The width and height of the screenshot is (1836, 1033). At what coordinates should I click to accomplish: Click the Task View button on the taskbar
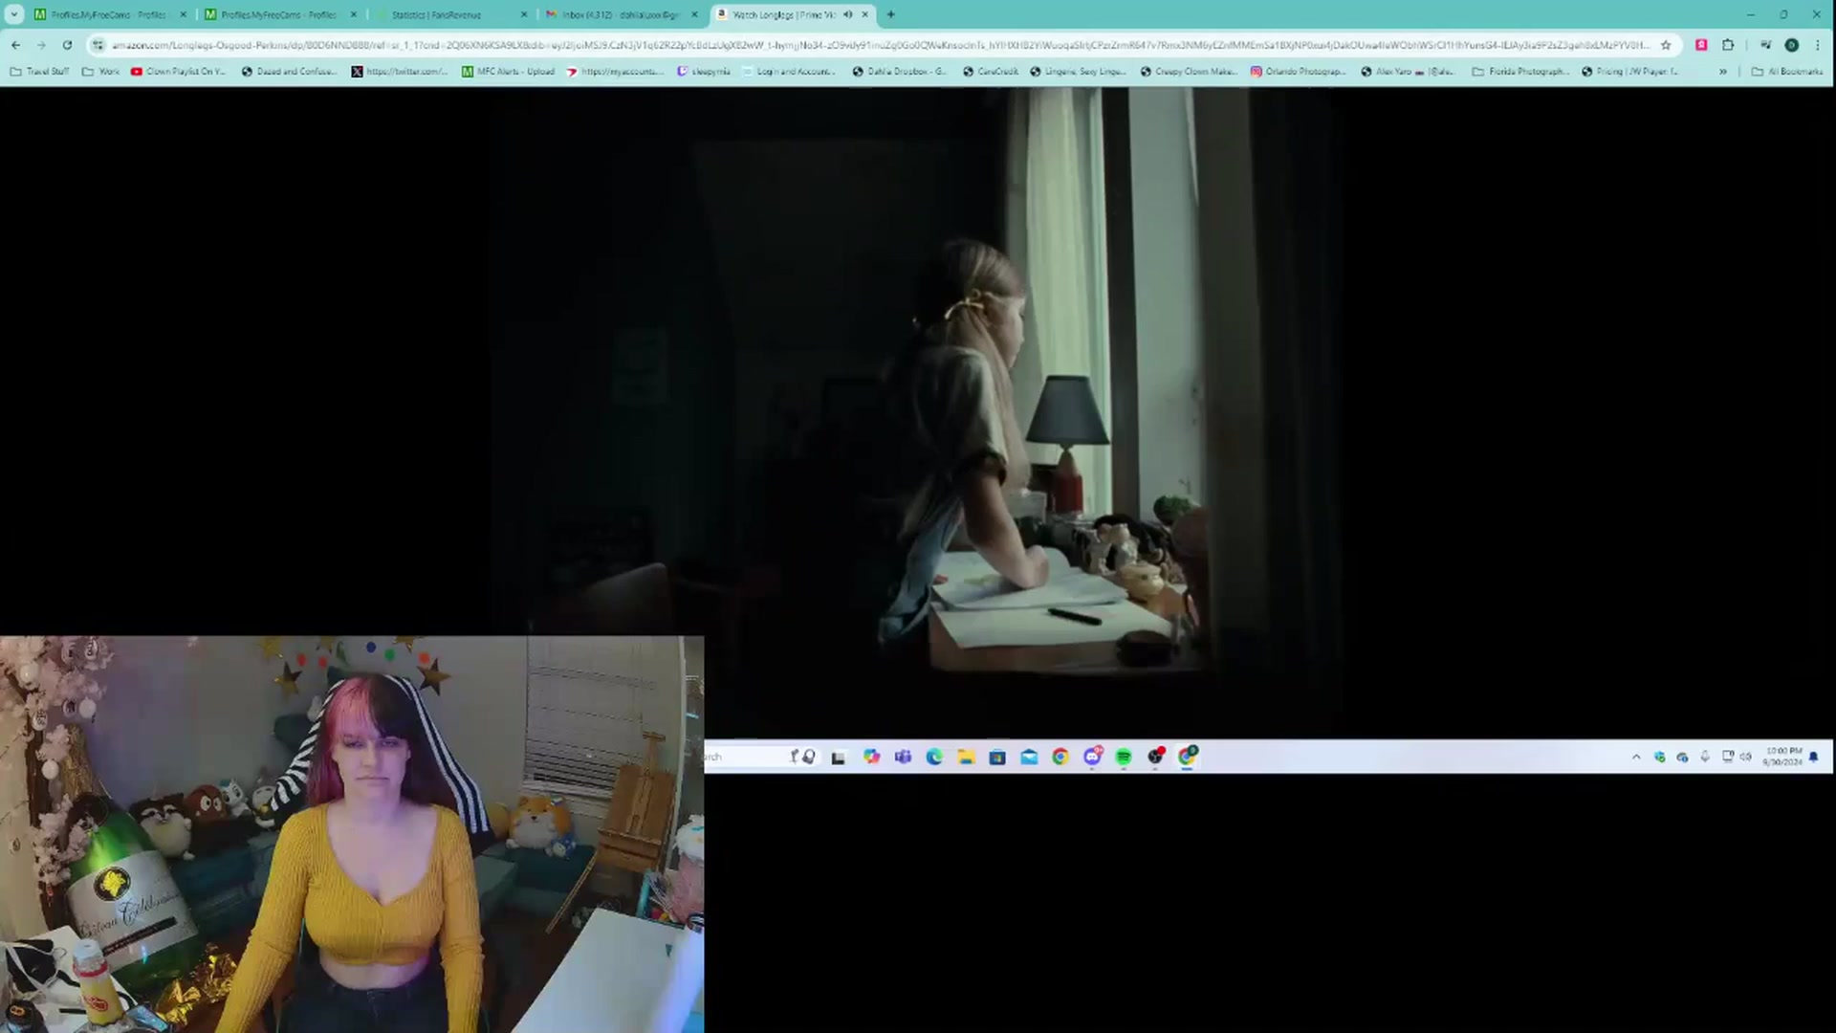coord(839,757)
